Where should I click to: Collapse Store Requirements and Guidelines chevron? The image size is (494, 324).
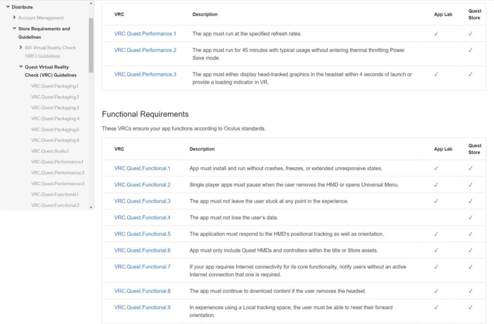pyautogui.click(x=14, y=28)
